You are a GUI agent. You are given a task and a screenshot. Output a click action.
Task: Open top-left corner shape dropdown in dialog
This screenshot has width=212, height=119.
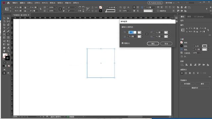pos(142,32)
